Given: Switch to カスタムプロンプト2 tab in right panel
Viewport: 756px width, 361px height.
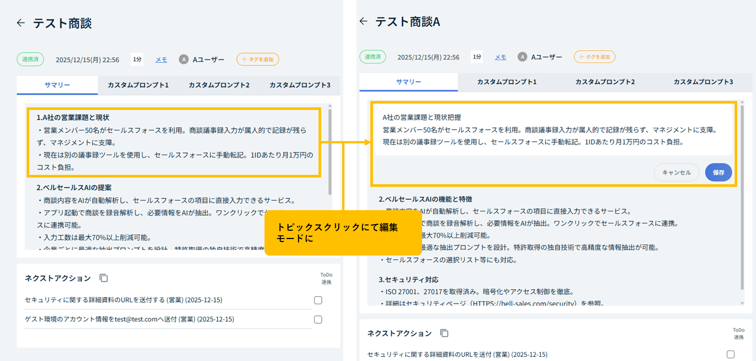Looking at the screenshot, I should coord(605,82).
